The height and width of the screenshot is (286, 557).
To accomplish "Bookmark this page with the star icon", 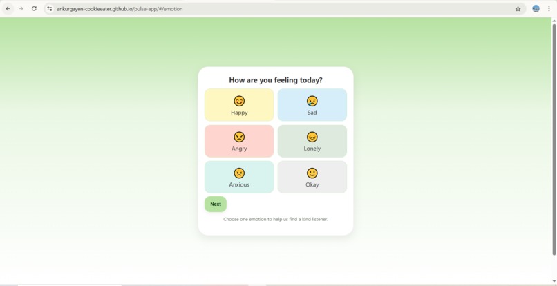I will (x=518, y=9).
